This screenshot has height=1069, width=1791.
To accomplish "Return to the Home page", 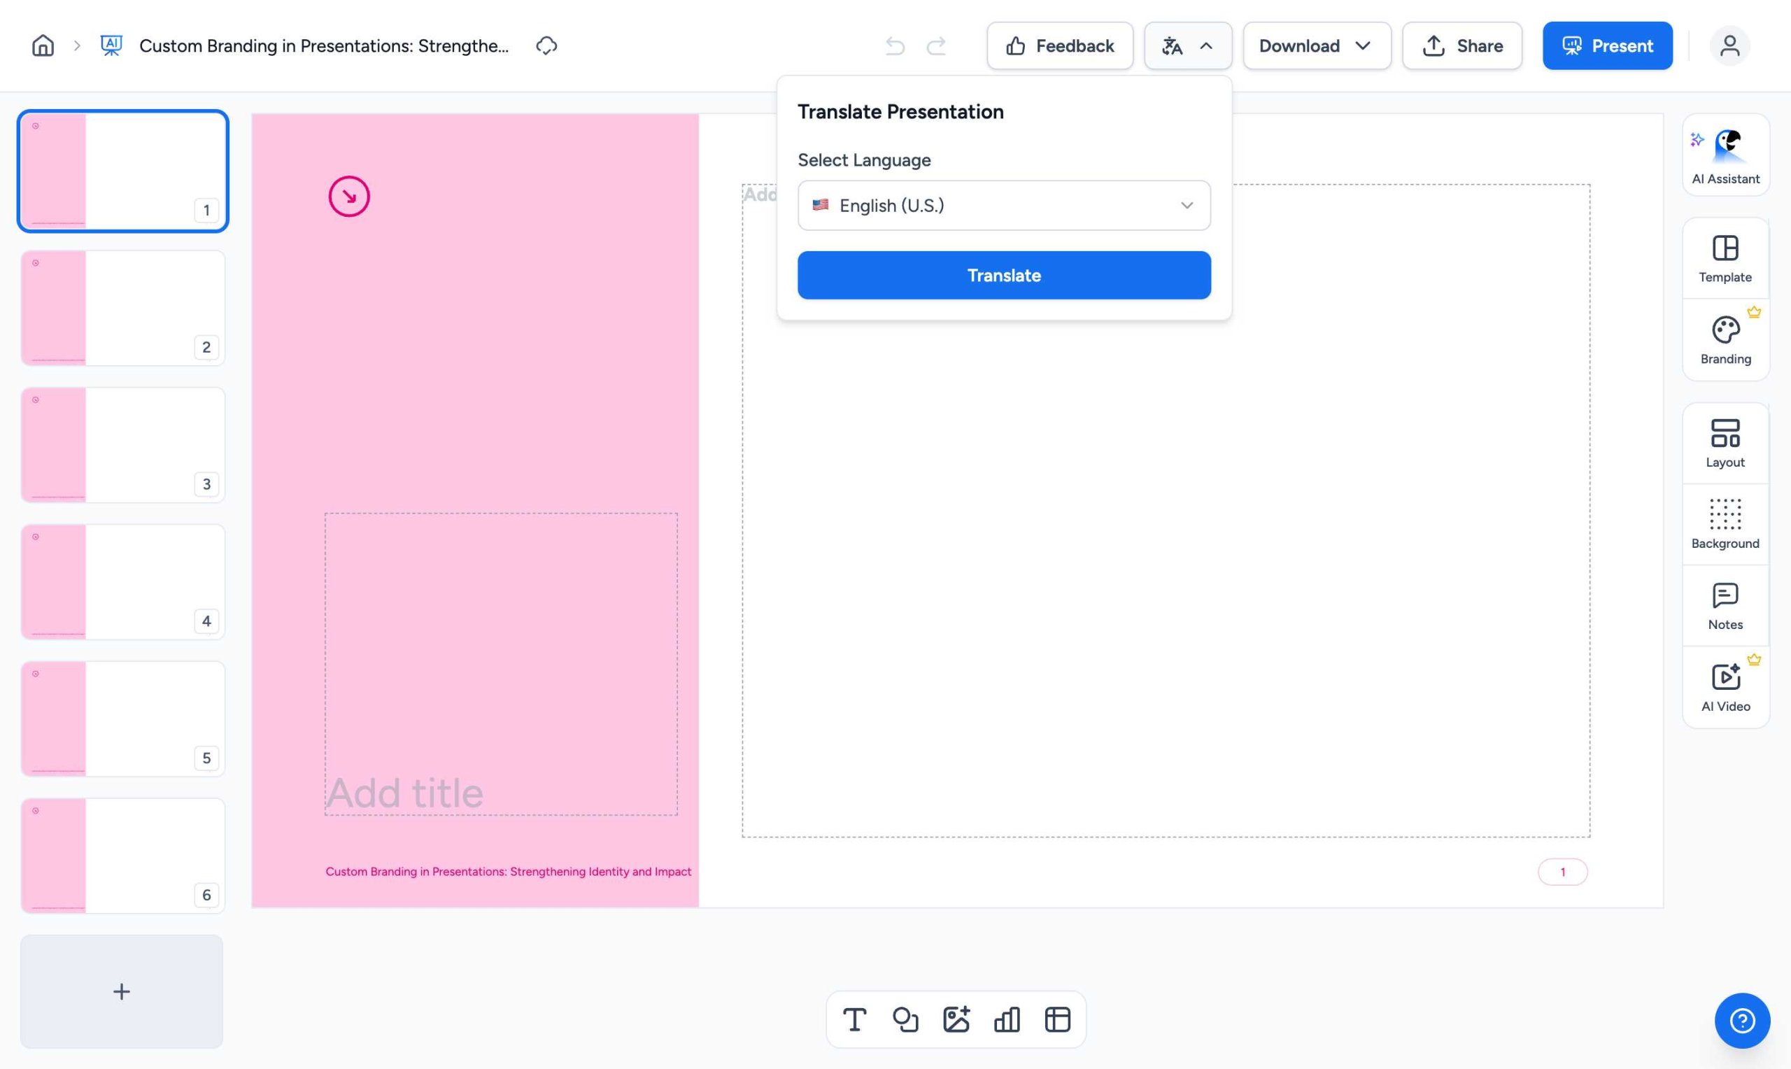I will pyautogui.click(x=42, y=45).
